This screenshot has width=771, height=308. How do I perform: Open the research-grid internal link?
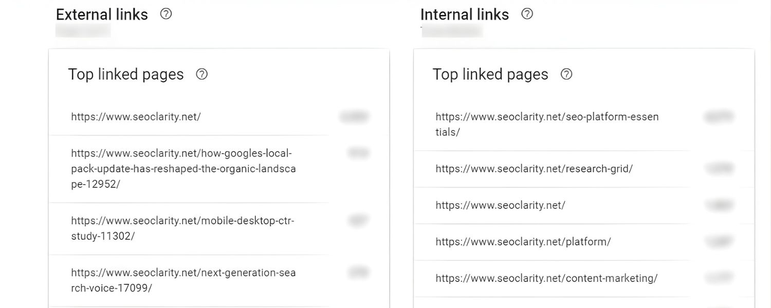click(535, 168)
